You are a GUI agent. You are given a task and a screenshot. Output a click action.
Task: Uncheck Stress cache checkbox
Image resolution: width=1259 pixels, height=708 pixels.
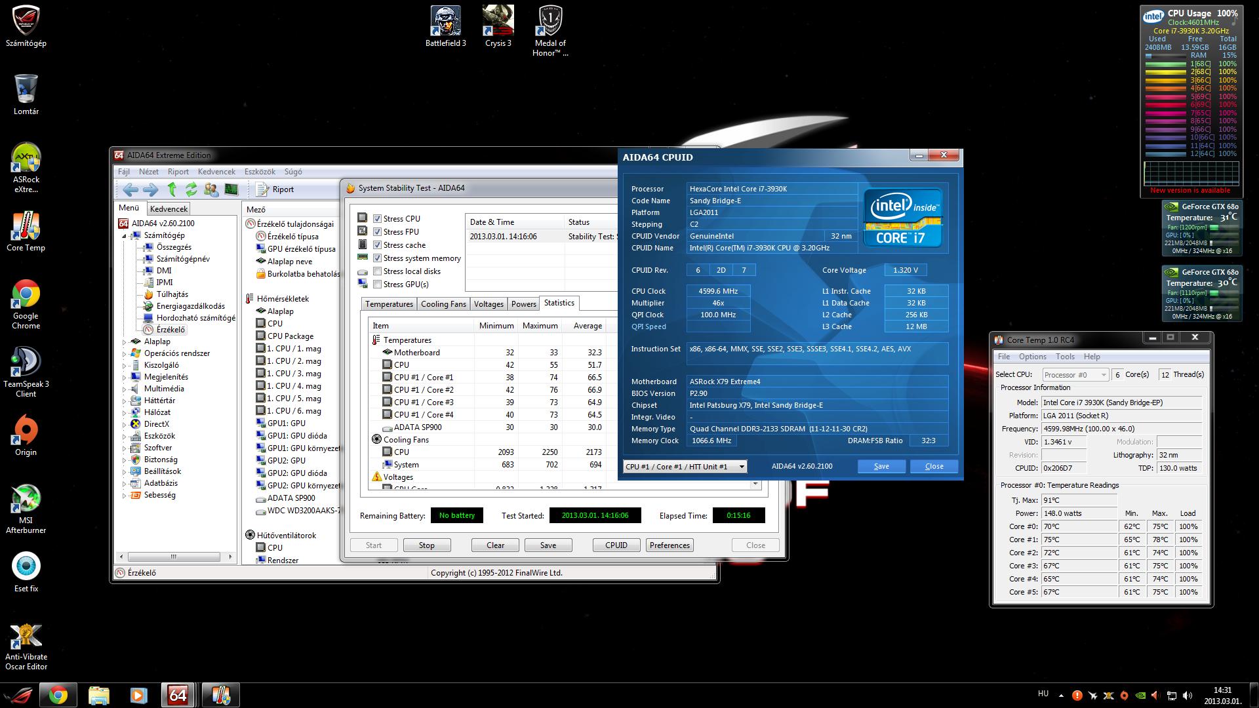377,245
